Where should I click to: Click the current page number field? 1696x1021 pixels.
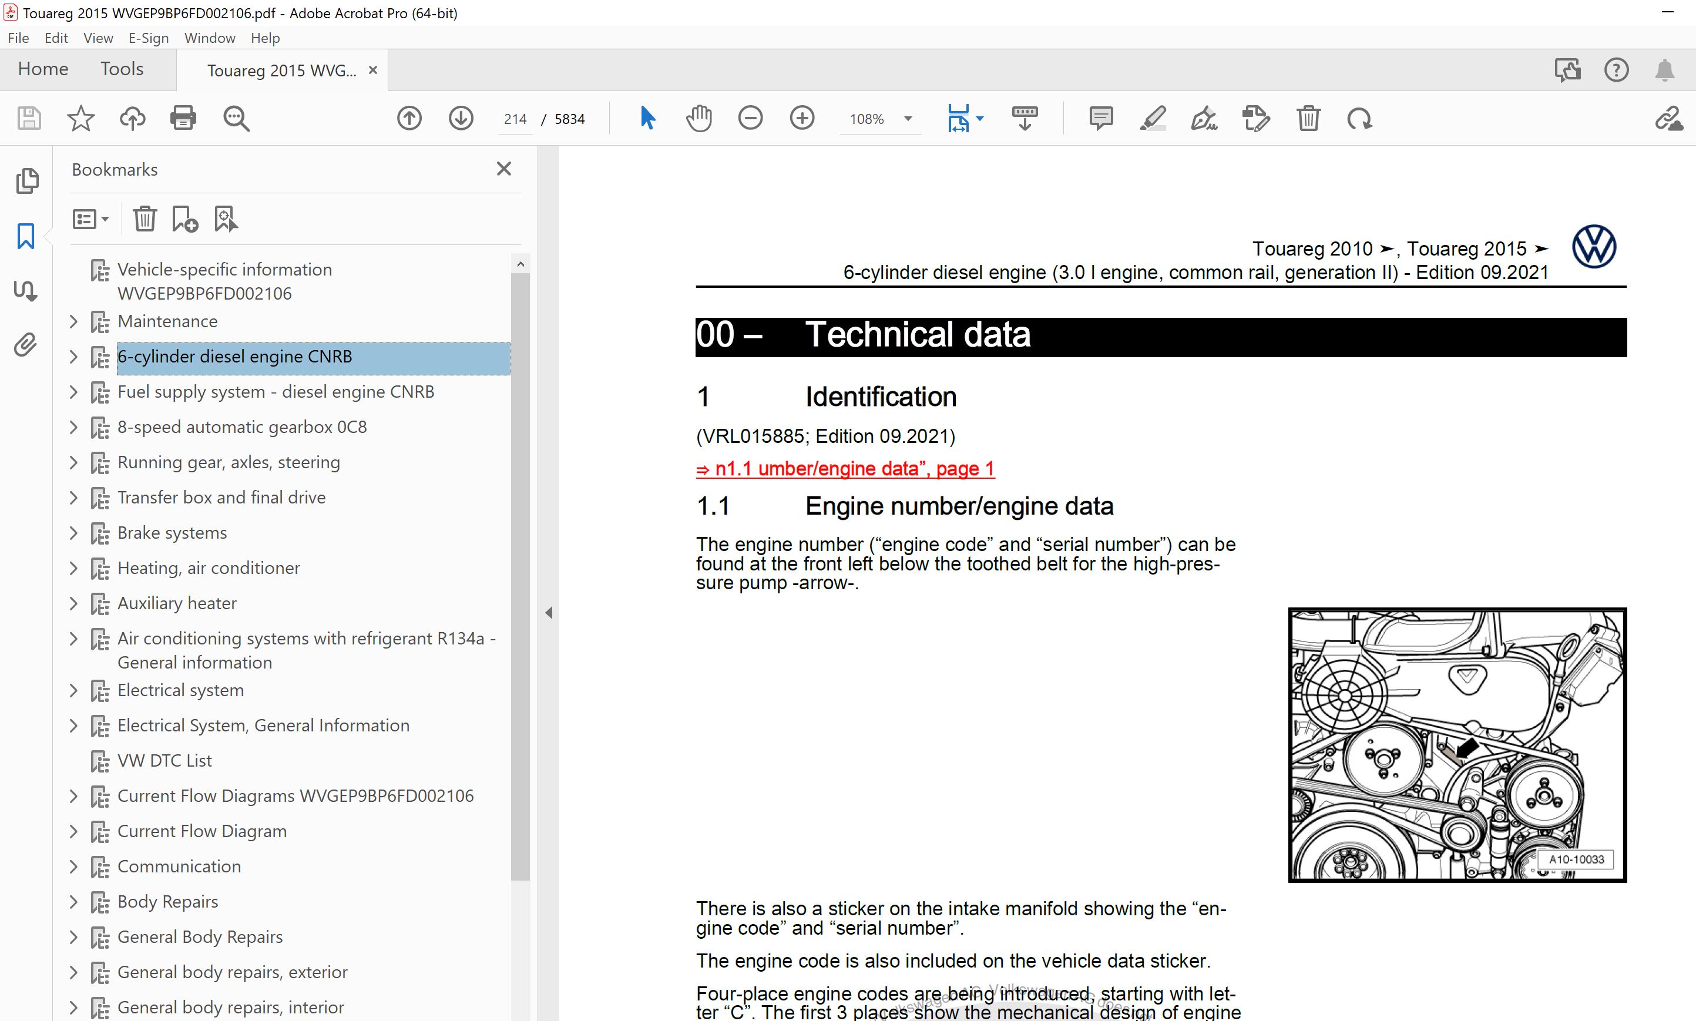pos(515,119)
